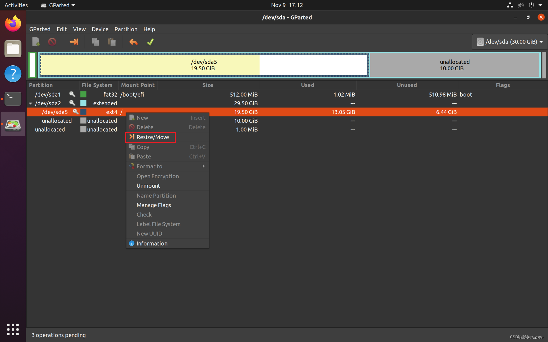Click the dark blue ext4 color square
Image resolution: width=548 pixels, height=342 pixels.
83,112
